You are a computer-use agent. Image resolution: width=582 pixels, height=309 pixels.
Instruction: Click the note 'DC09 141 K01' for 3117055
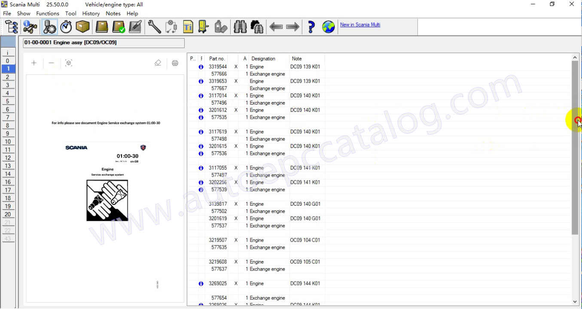coord(305,168)
